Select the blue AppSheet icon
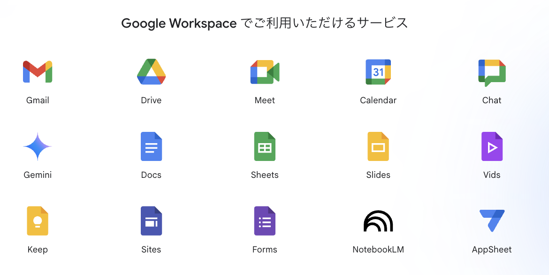549x275 pixels. click(x=492, y=221)
